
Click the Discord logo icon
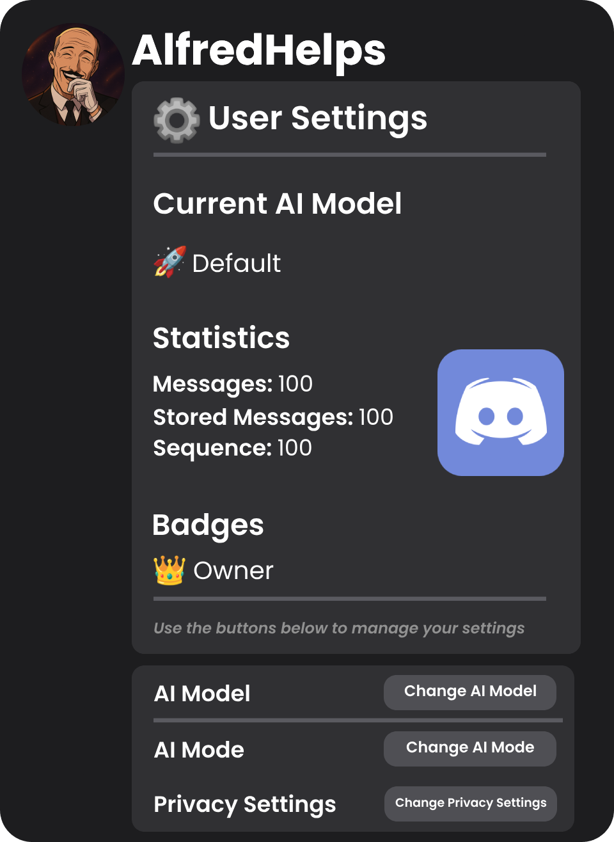click(x=500, y=412)
